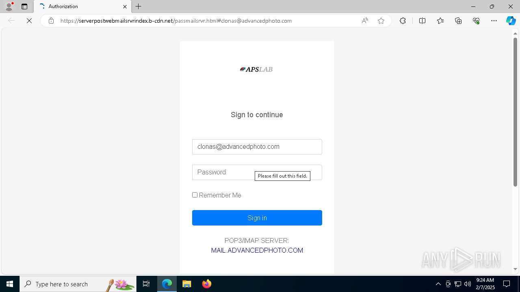Open the Tab actions menu button
This screenshot has height=292, width=520.
(24, 6)
